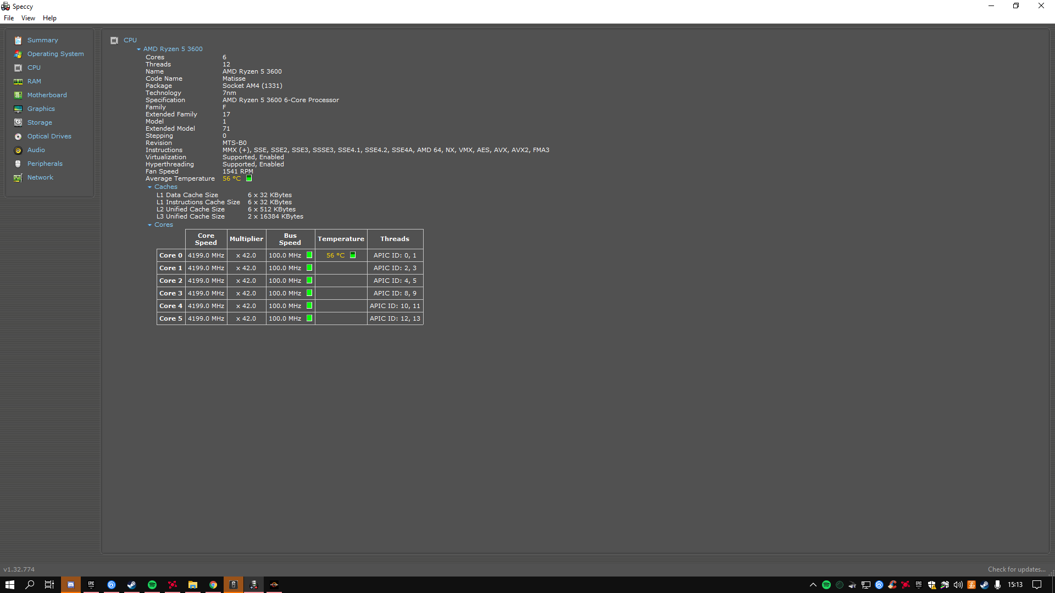The image size is (1055, 593).
Task: Collapse the Cores tree section
Action: [149, 225]
